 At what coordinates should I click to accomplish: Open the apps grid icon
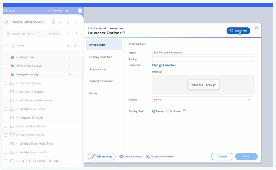[61, 22]
